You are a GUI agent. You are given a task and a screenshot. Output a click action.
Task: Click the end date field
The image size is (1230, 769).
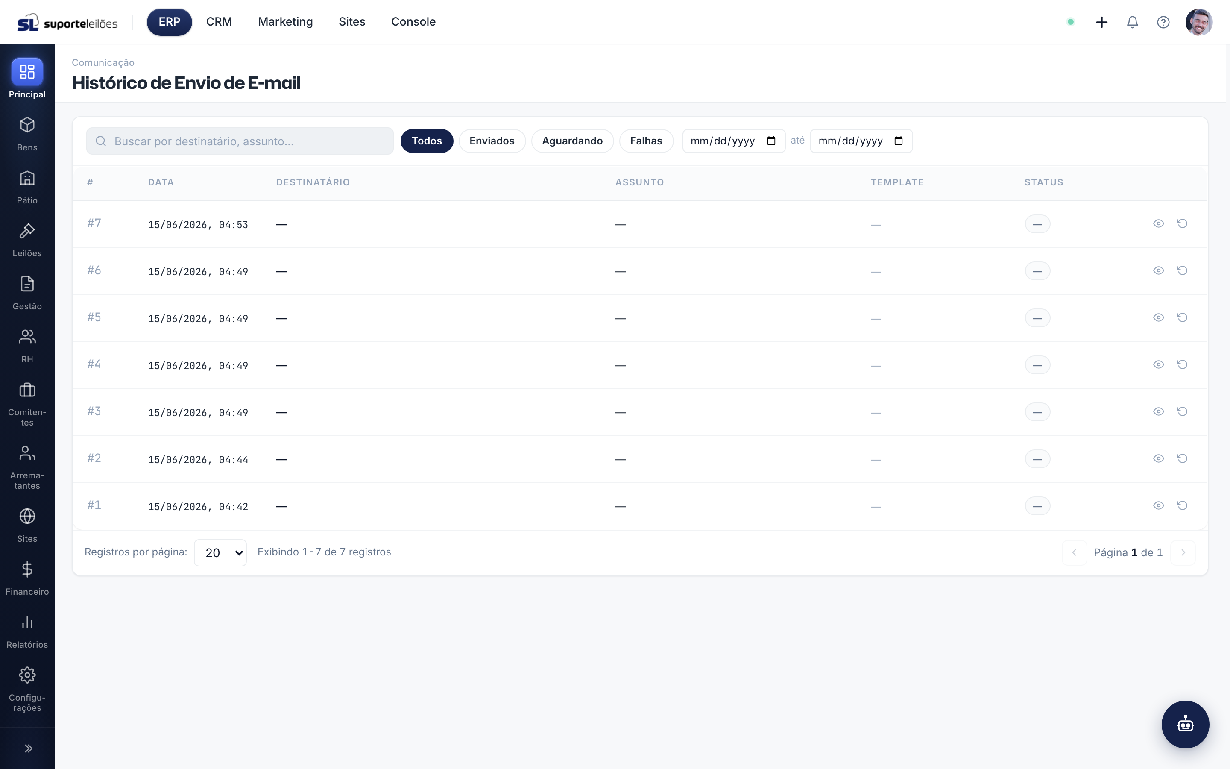[x=861, y=141]
